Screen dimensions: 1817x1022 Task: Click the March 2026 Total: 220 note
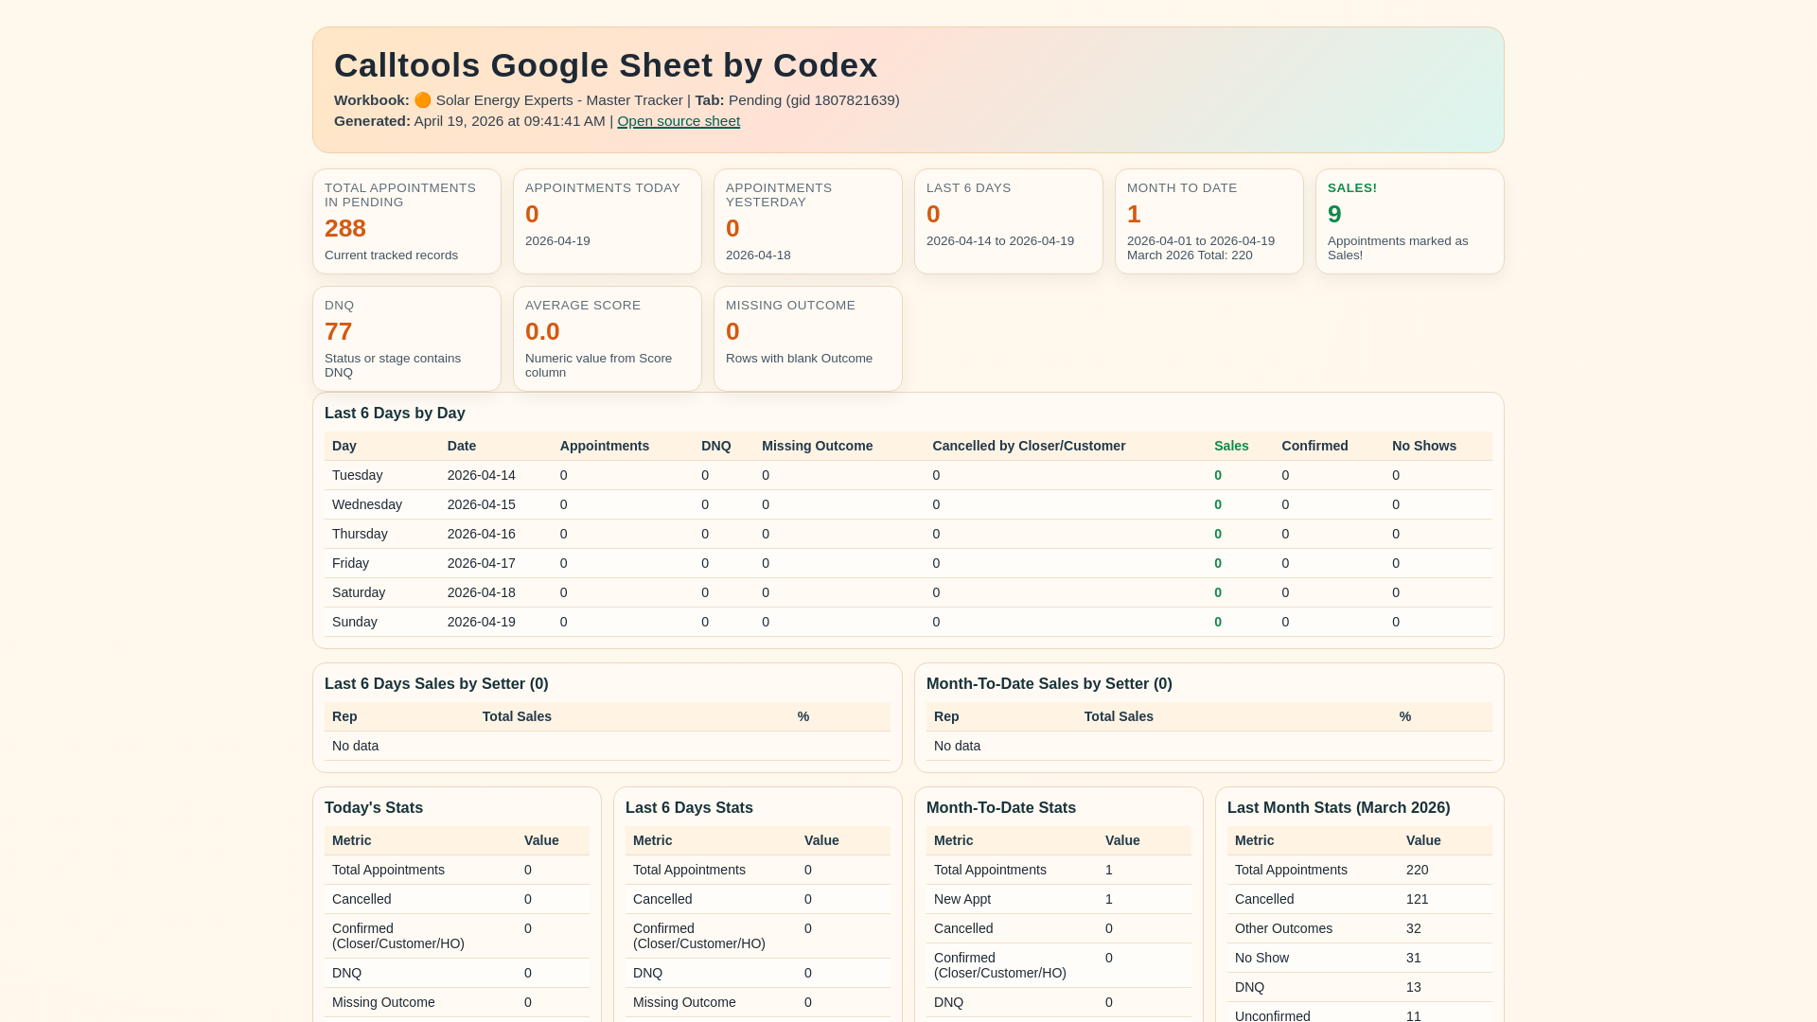click(1190, 255)
